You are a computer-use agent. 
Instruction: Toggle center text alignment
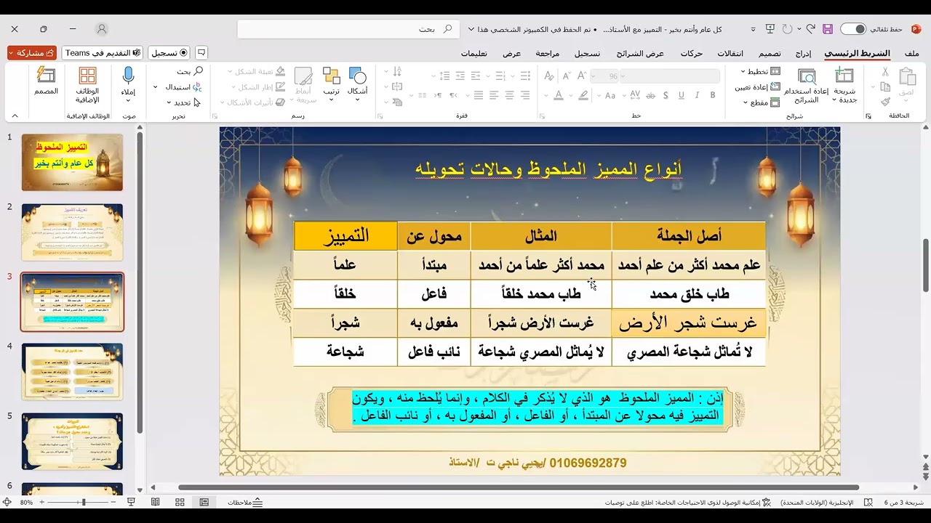(x=509, y=95)
